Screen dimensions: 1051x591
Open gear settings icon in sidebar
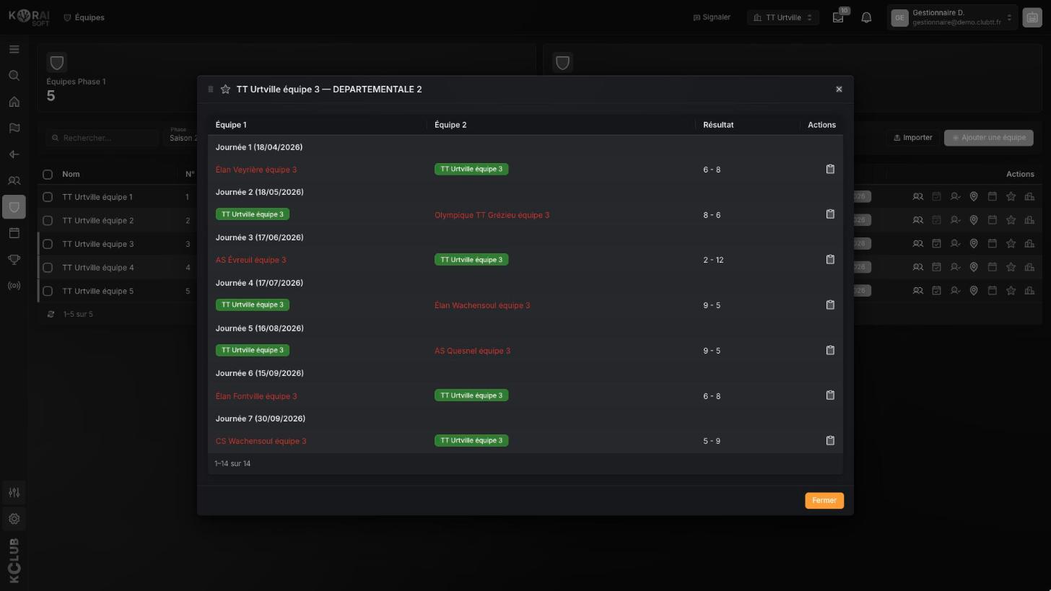point(14,519)
